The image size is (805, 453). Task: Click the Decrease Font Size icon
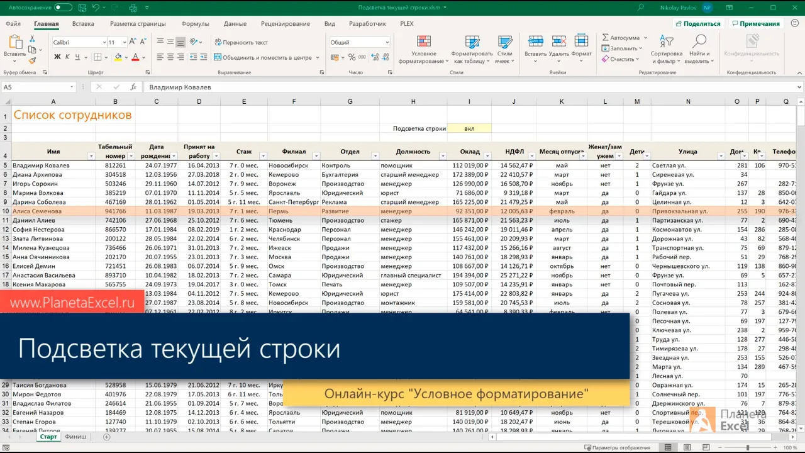[x=144, y=42]
